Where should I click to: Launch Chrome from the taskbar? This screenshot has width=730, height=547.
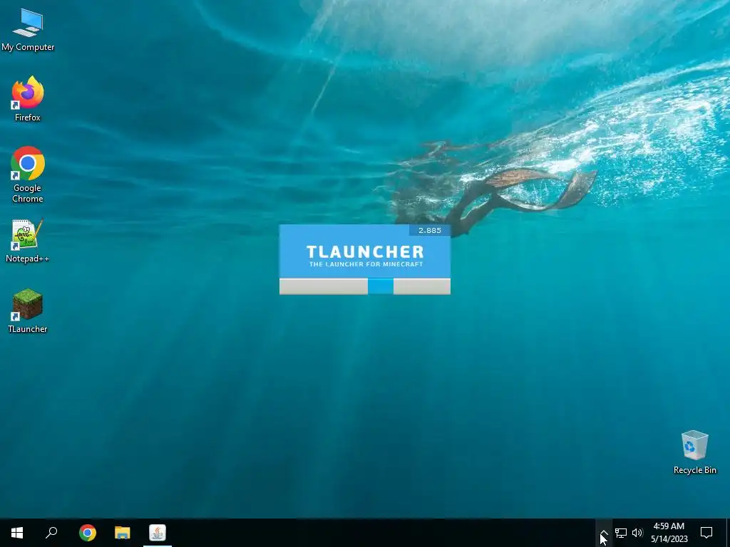(x=88, y=533)
